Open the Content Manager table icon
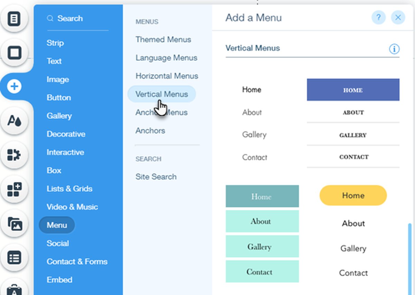 pyautogui.click(x=15, y=257)
